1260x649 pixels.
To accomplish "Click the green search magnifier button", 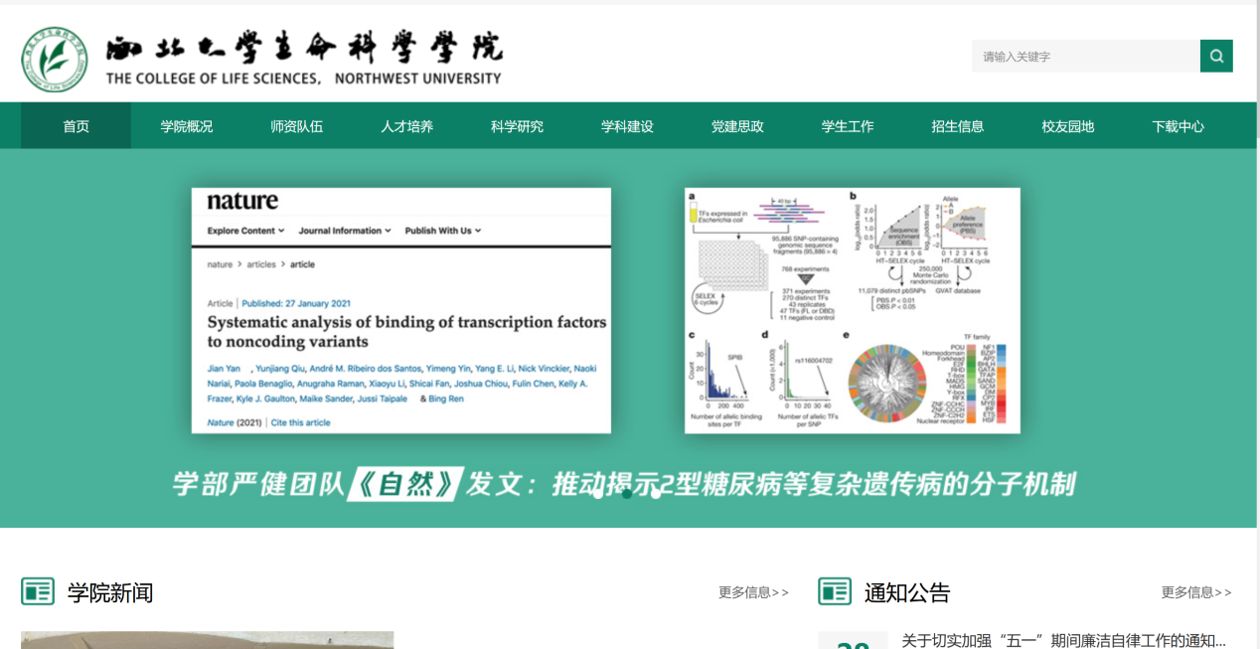I will [1216, 57].
